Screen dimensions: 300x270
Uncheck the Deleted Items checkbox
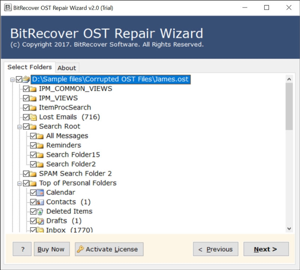point(33,211)
